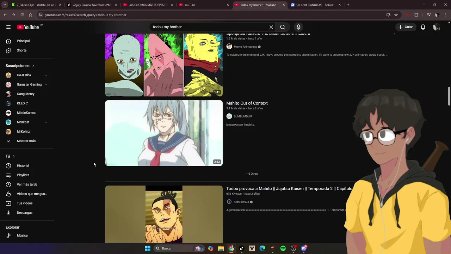This screenshot has width=451, height=254.
Task: Click the browser address bar URL
Action: [86, 15]
